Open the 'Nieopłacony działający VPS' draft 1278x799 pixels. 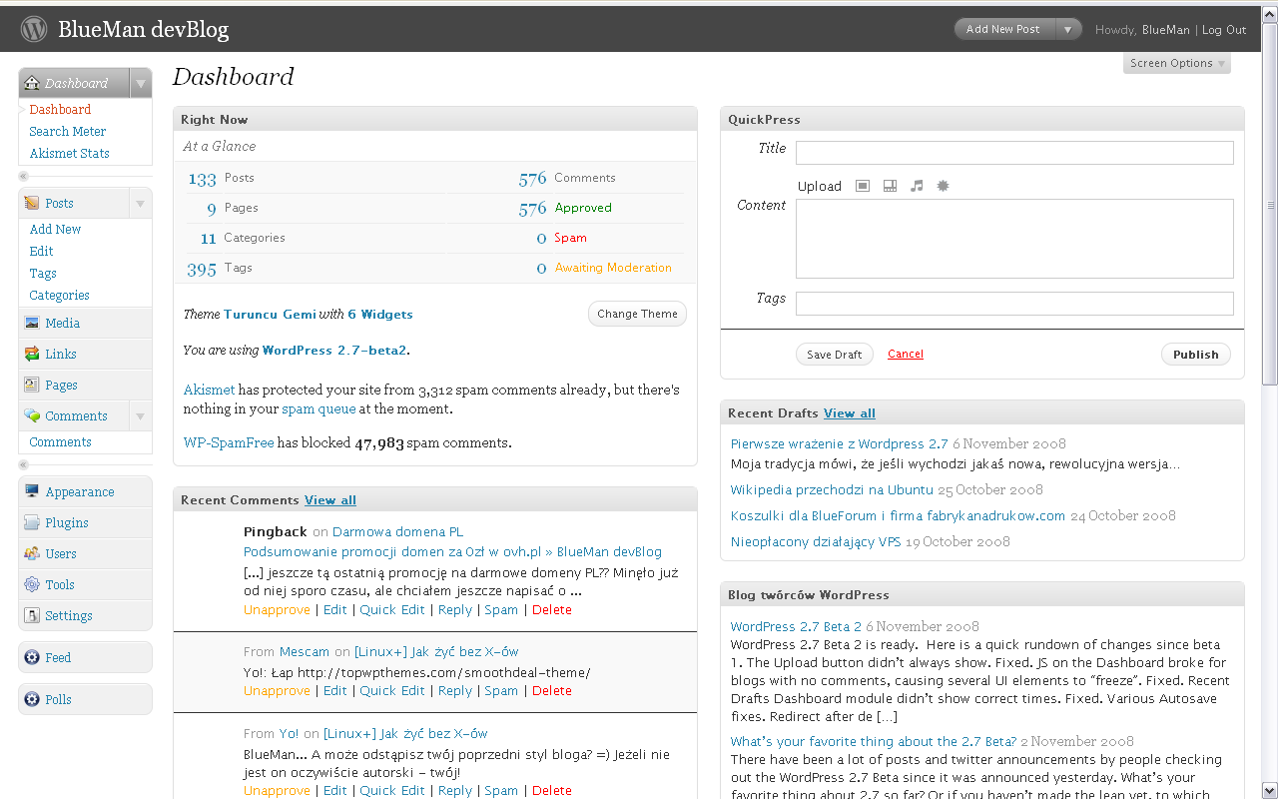click(816, 541)
